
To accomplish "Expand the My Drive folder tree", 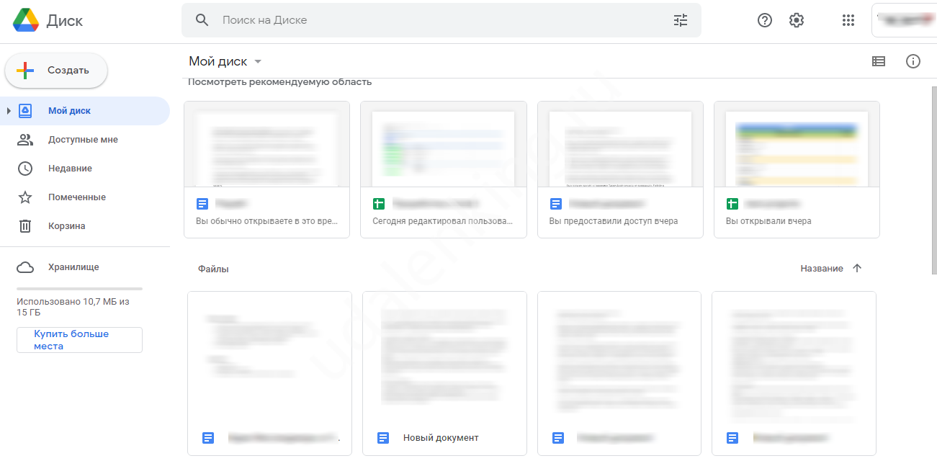I will [9, 111].
